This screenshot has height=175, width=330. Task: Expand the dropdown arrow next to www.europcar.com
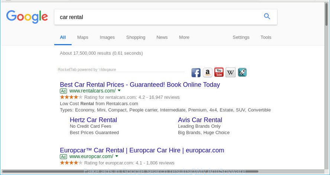point(117,156)
